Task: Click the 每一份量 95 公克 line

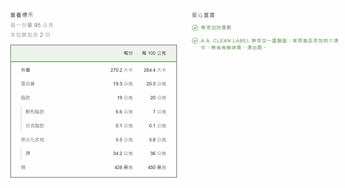Action: (x=32, y=25)
